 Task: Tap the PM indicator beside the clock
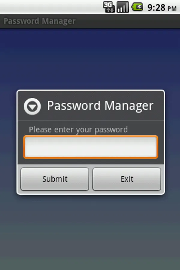[172, 9]
